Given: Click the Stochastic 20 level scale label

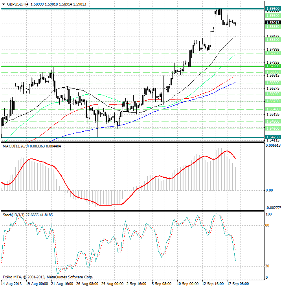Looking at the screenshot, I should (x=268, y=266).
